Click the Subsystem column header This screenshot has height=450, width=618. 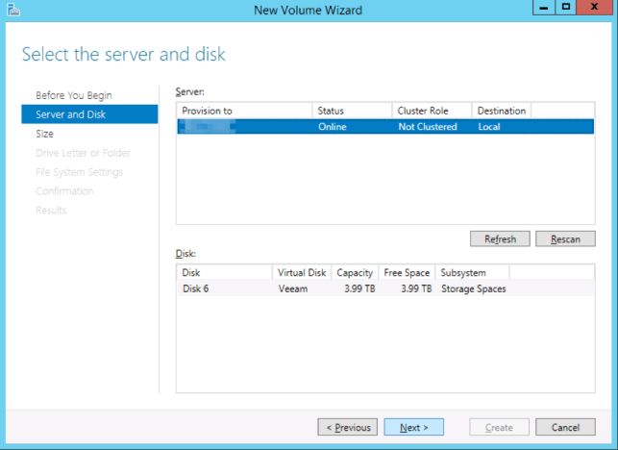tap(472, 272)
